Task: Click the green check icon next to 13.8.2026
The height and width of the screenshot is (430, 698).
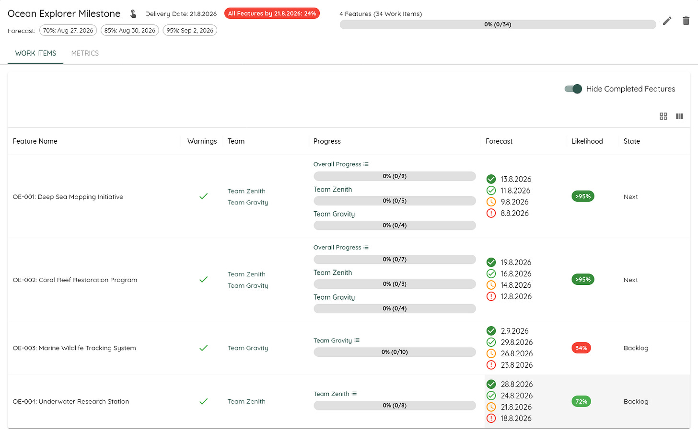Action: coord(491,179)
